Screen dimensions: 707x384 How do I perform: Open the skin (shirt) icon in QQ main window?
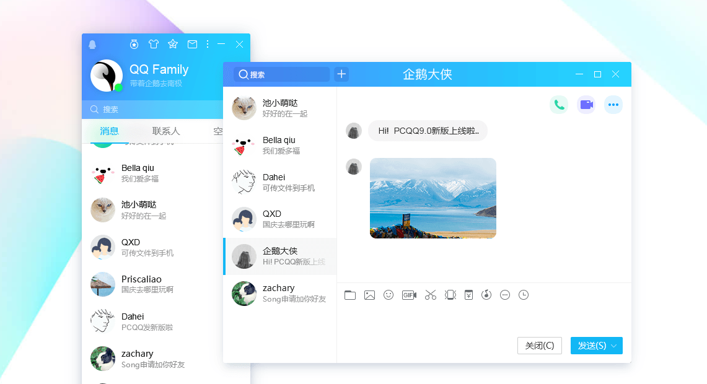tap(154, 44)
